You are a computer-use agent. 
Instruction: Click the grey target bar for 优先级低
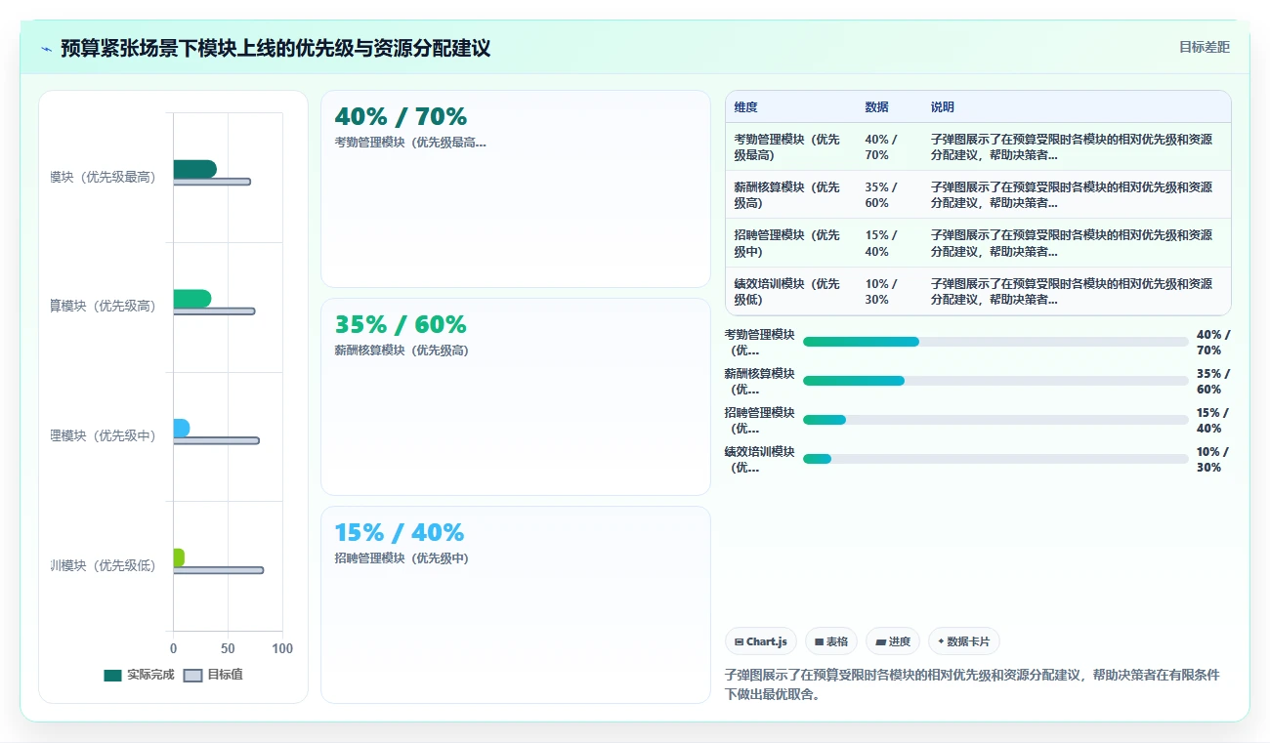click(218, 570)
